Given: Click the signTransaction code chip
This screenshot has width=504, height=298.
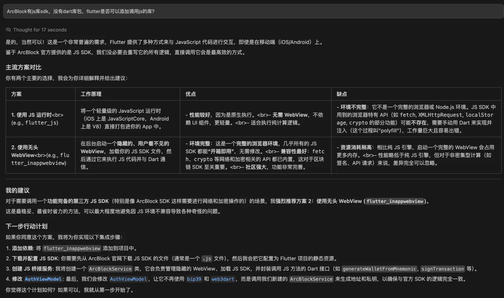Looking at the screenshot, I should pos(443,269).
